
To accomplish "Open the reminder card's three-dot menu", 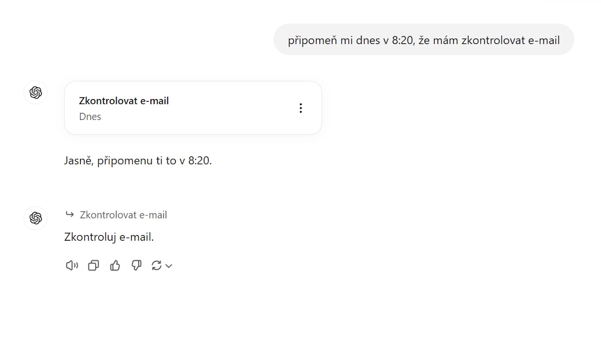I will [300, 108].
